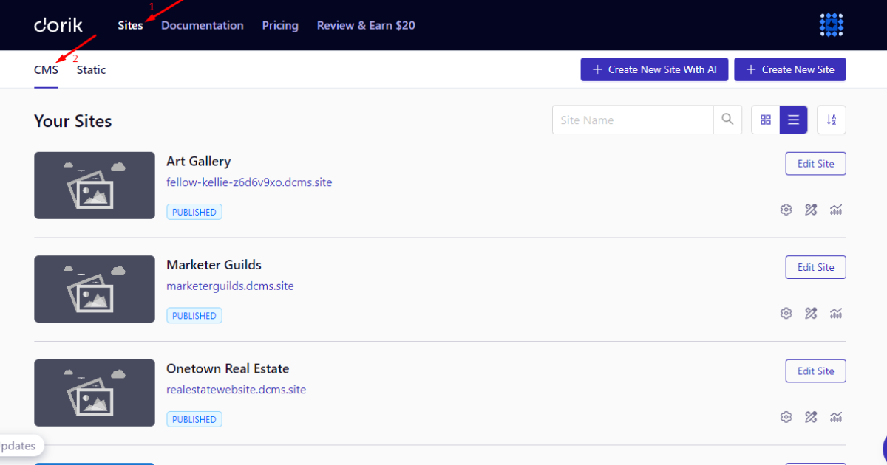The width and height of the screenshot is (887, 465).
Task: Click the Art Gallery thumbnail
Action: (95, 185)
